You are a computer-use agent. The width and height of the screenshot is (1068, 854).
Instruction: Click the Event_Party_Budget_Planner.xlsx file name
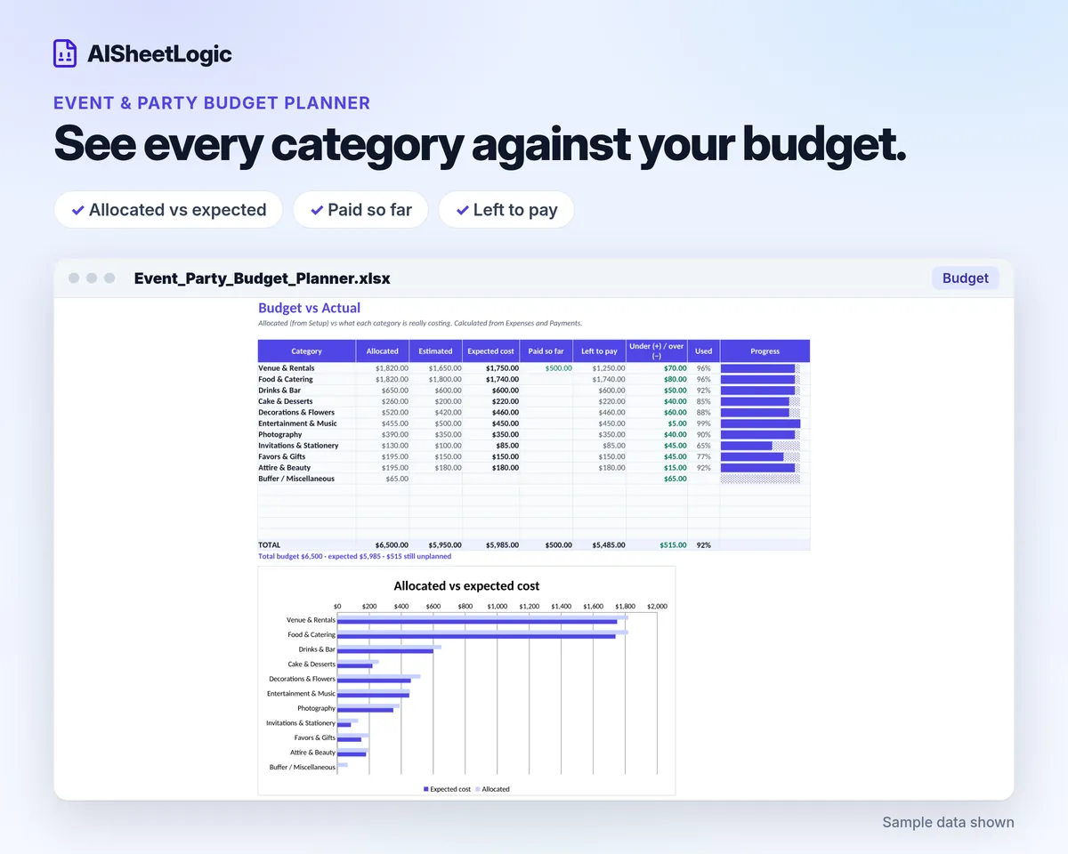(x=263, y=278)
